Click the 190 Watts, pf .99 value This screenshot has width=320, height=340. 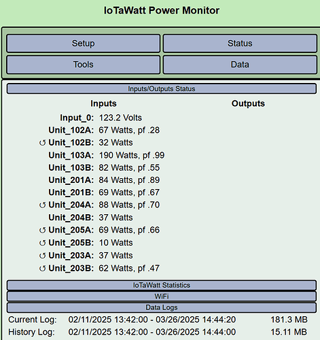pos(132,156)
